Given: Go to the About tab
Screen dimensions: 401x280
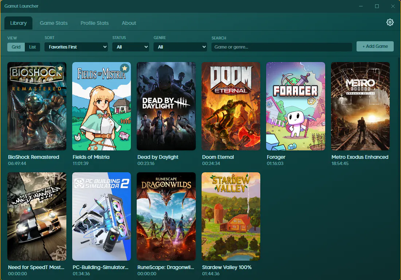Looking at the screenshot, I should (x=129, y=23).
